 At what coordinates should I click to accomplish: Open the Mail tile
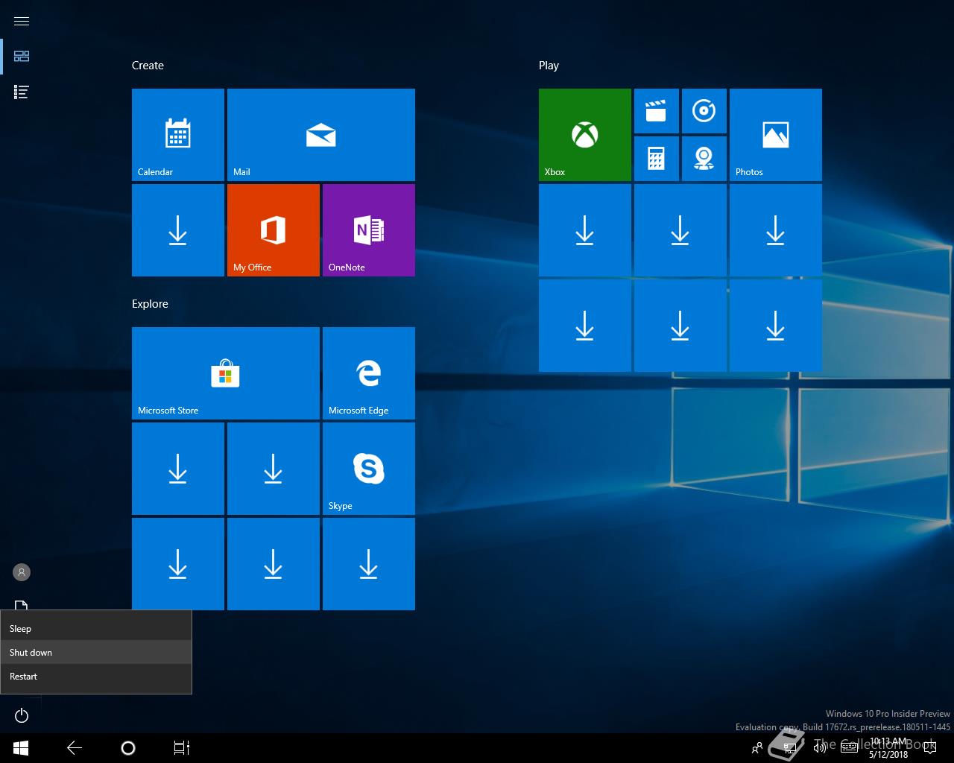(x=321, y=135)
